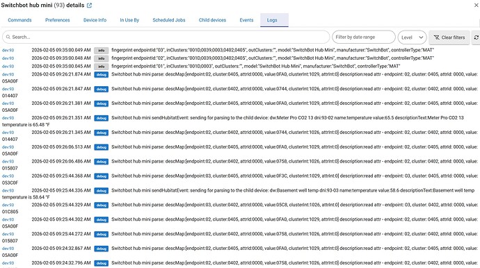The height and width of the screenshot is (268, 480).
Task: Open the Preferences tab
Action: (58, 20)
